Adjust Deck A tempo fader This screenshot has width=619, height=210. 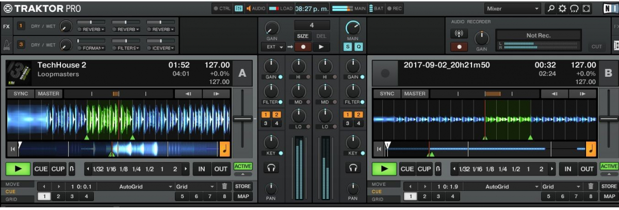(242, 118)
